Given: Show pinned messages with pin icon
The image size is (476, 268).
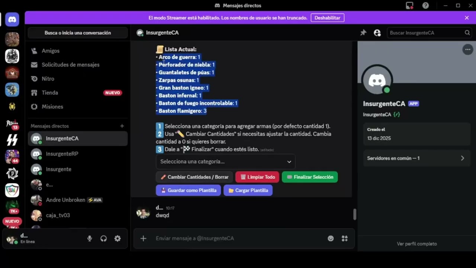Looking at the screenshot, I should 363,33.
